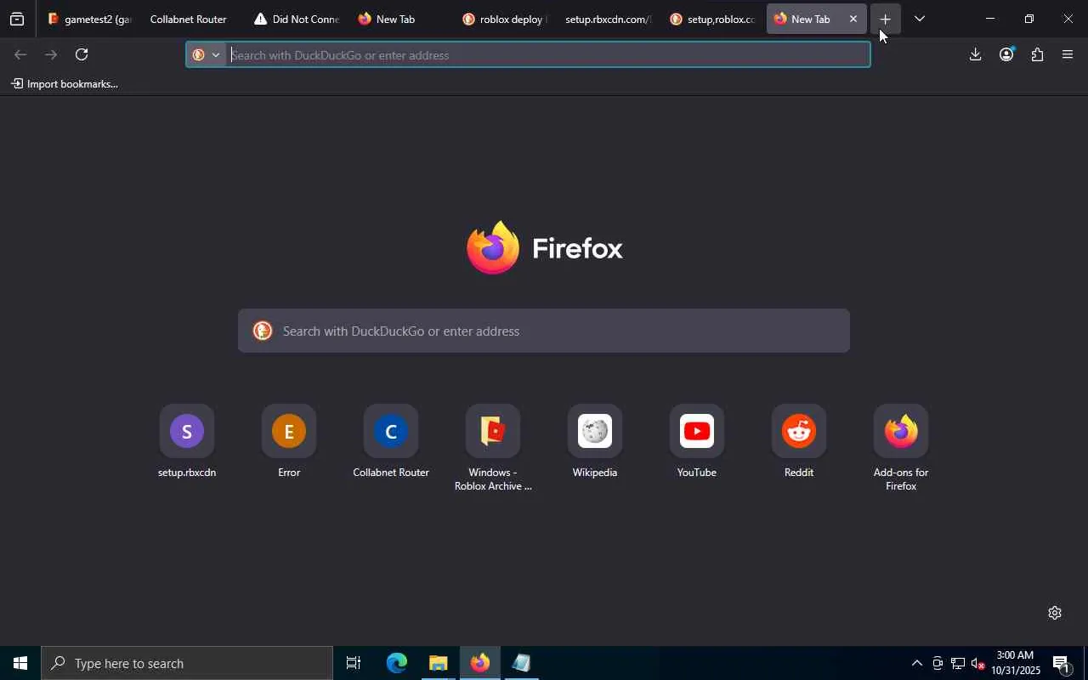Expand the list all tabs chevron
This screenshot has height=680, width=1088.
(x=920, y=19)
